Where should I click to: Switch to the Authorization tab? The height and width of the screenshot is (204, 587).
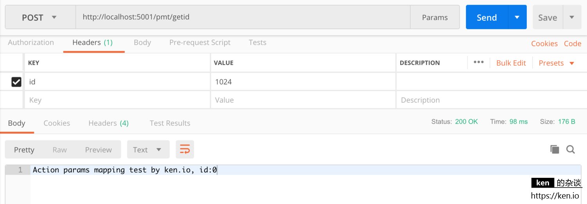31,43
